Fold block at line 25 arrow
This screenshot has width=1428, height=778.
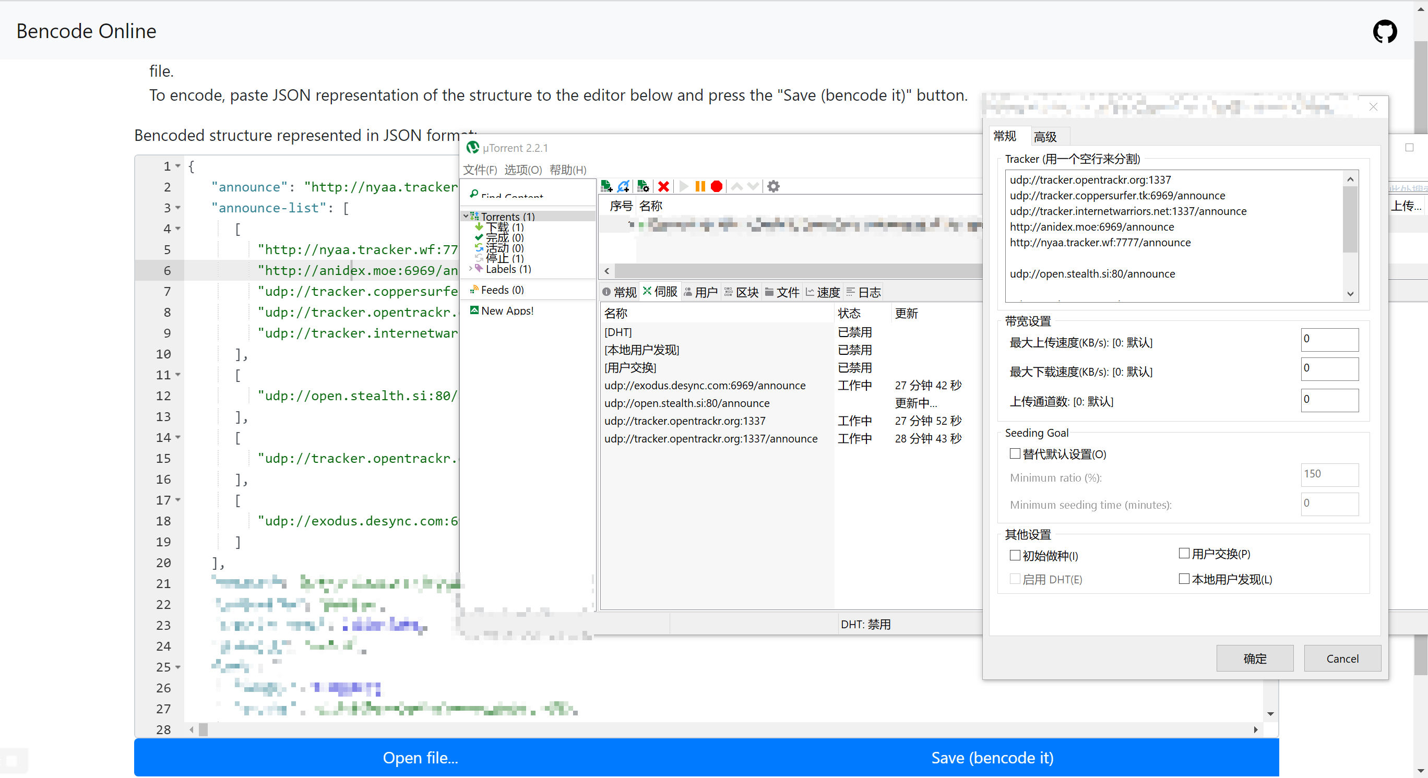[178, 667]
